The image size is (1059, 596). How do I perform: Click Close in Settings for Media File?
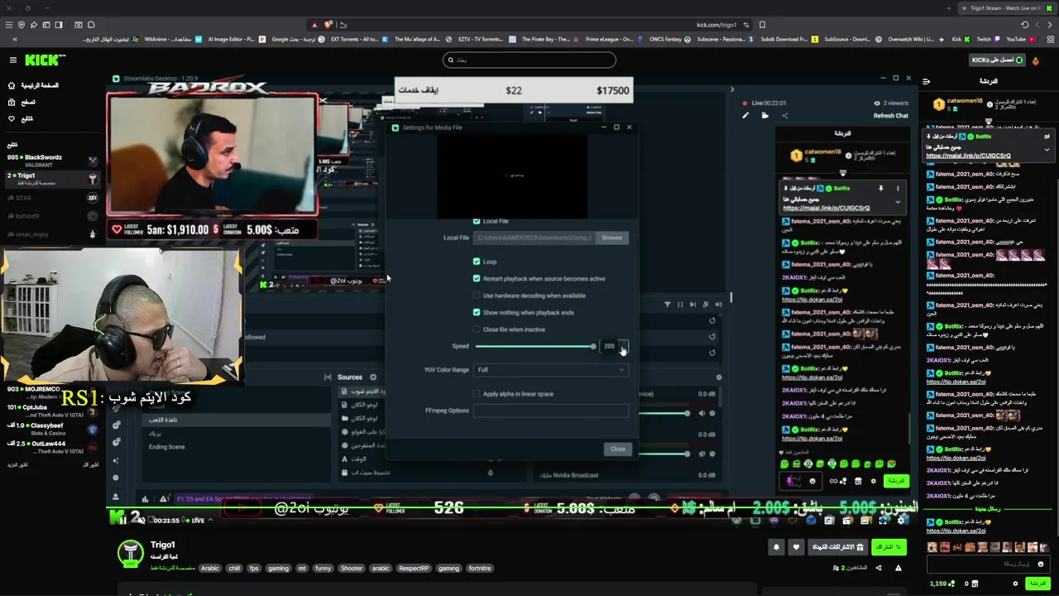coord(618,449)
